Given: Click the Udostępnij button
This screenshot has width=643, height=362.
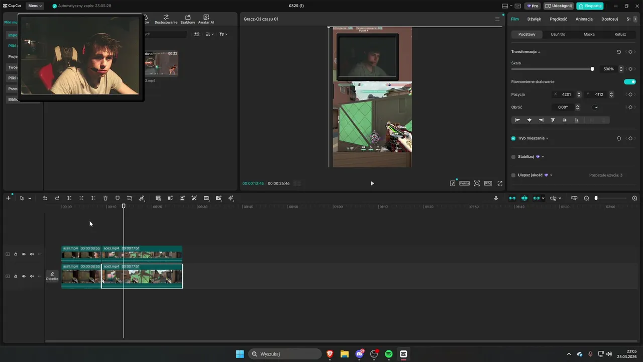Looking at the screenshot, I should (x=559, y=6).
